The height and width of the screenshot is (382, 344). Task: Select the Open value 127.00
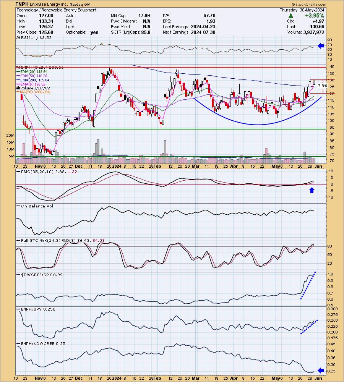[x=46, y=16]
